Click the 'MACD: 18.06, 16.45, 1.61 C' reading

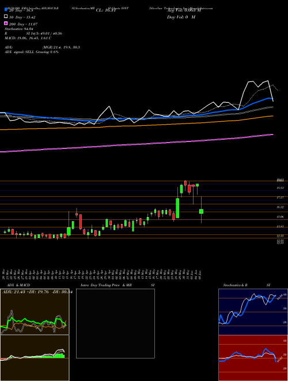tap(28, 38)
